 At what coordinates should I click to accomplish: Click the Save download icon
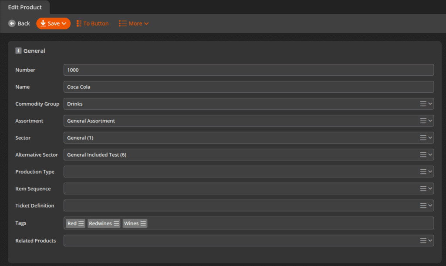pyautogui.click(x=43, y=24)
